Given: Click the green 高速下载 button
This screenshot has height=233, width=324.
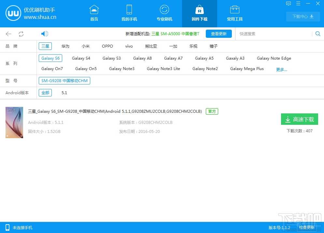Looking at the screenshot, I should pos(300,119).
